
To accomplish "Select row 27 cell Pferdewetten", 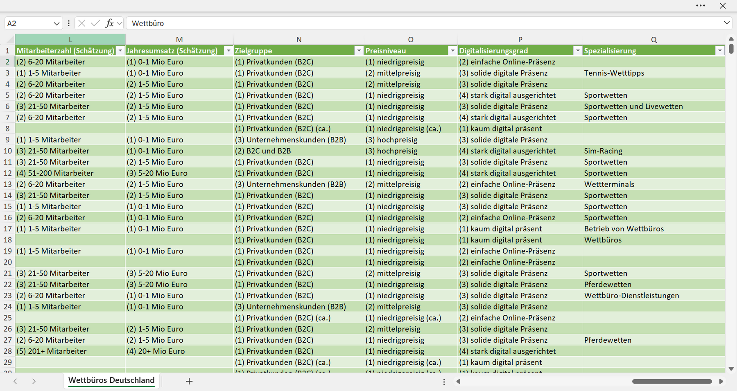I will (x=654, y=340).
